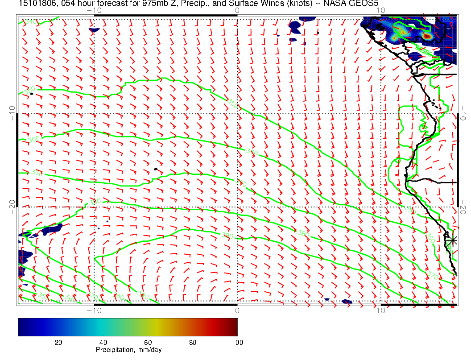Screen dimensions: 471x364
Task: Click the 60 tick label under the color bar
Action: click(x=148, y=342)
